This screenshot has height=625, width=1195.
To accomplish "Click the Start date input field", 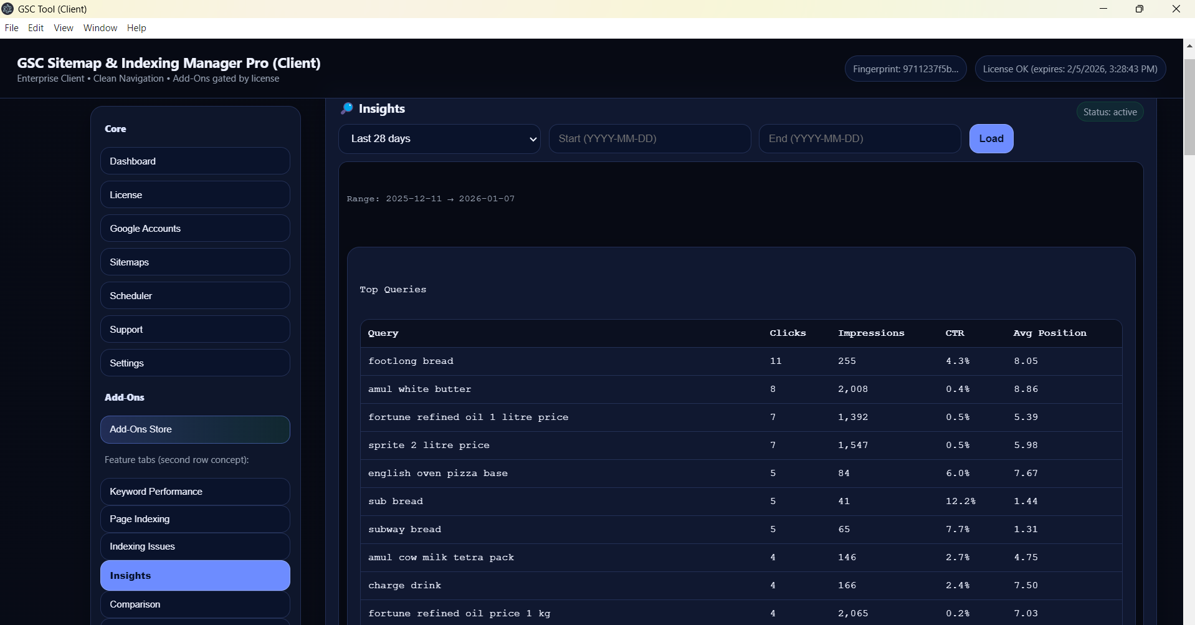I will pos(649,138).
